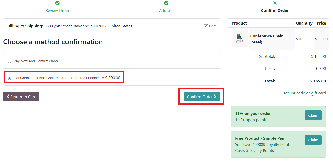The width and height of the screenshot is (333, 167).
Task: Click the left chevron on Return to Cart
Action: [8, 97]
